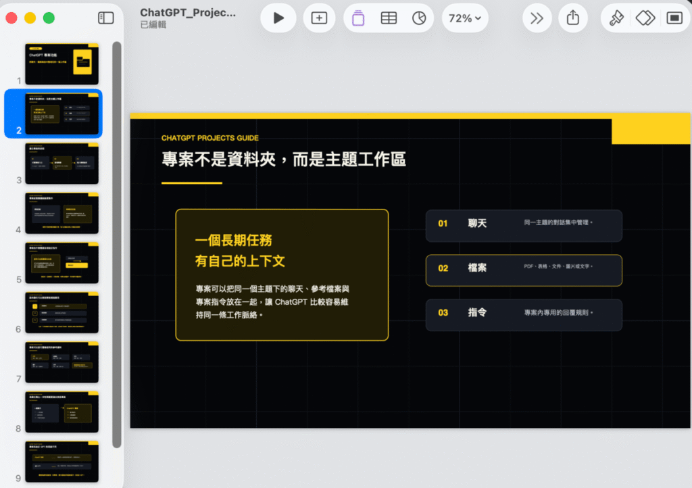Select the 指令 card label
The width and height of the screenshot is (692, 488).
[x=478, y=312]
